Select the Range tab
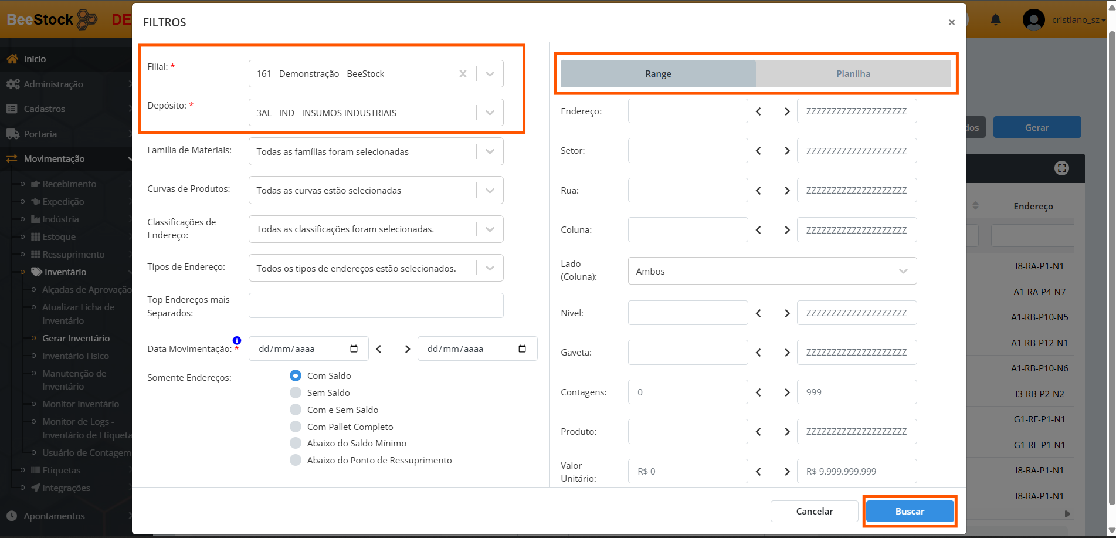 [x=658, y=74]
